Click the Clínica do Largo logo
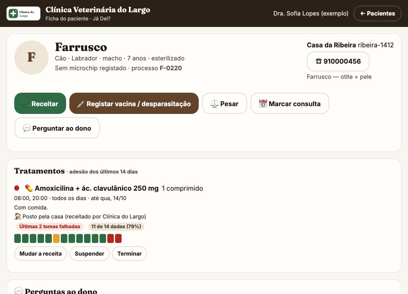The height and width of the screenshot is (294, 408). point(23,13)
